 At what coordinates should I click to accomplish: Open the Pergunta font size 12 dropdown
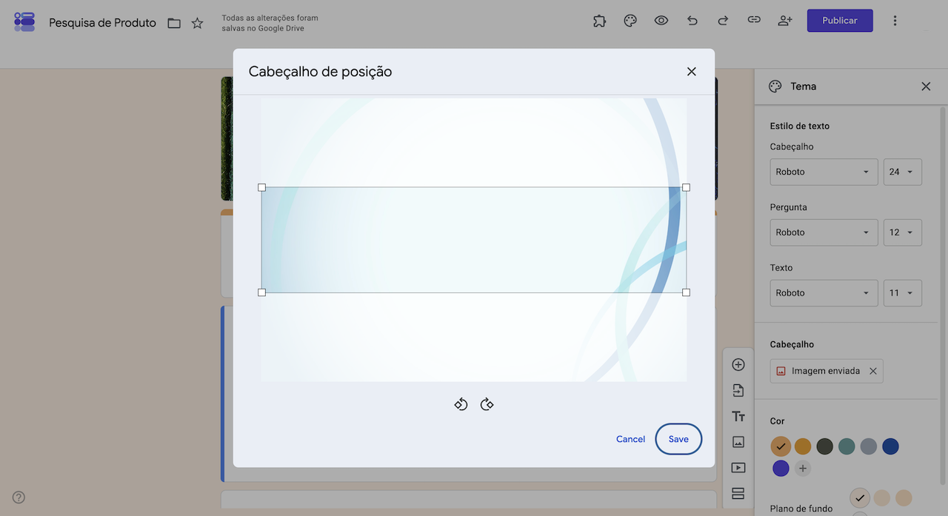(903, 232)
